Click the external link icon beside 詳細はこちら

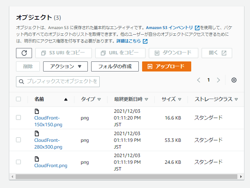tap(145, 41)
